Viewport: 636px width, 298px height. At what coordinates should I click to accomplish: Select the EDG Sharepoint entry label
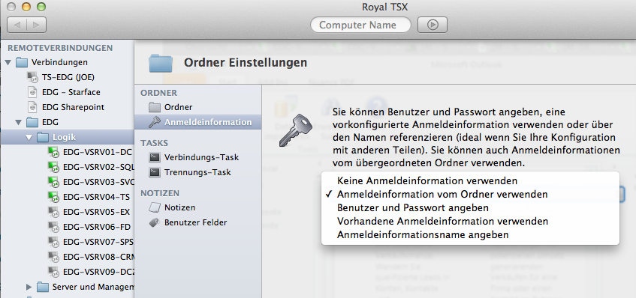pos(73,107)
